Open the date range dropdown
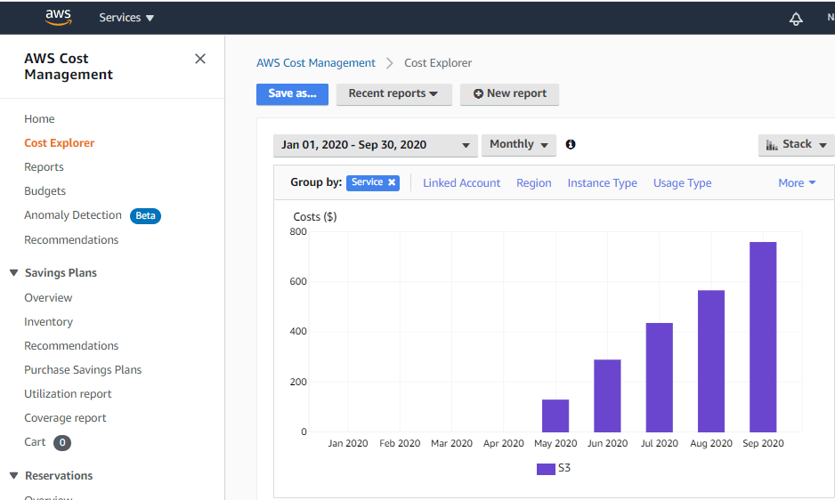 376,145
